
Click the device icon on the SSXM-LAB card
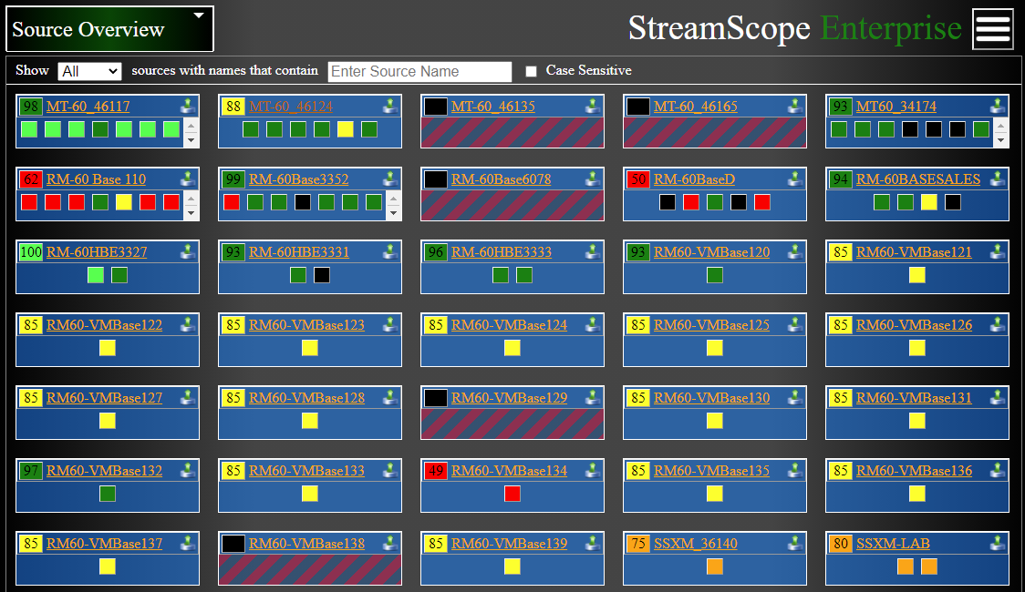click(x=999, y=543)
